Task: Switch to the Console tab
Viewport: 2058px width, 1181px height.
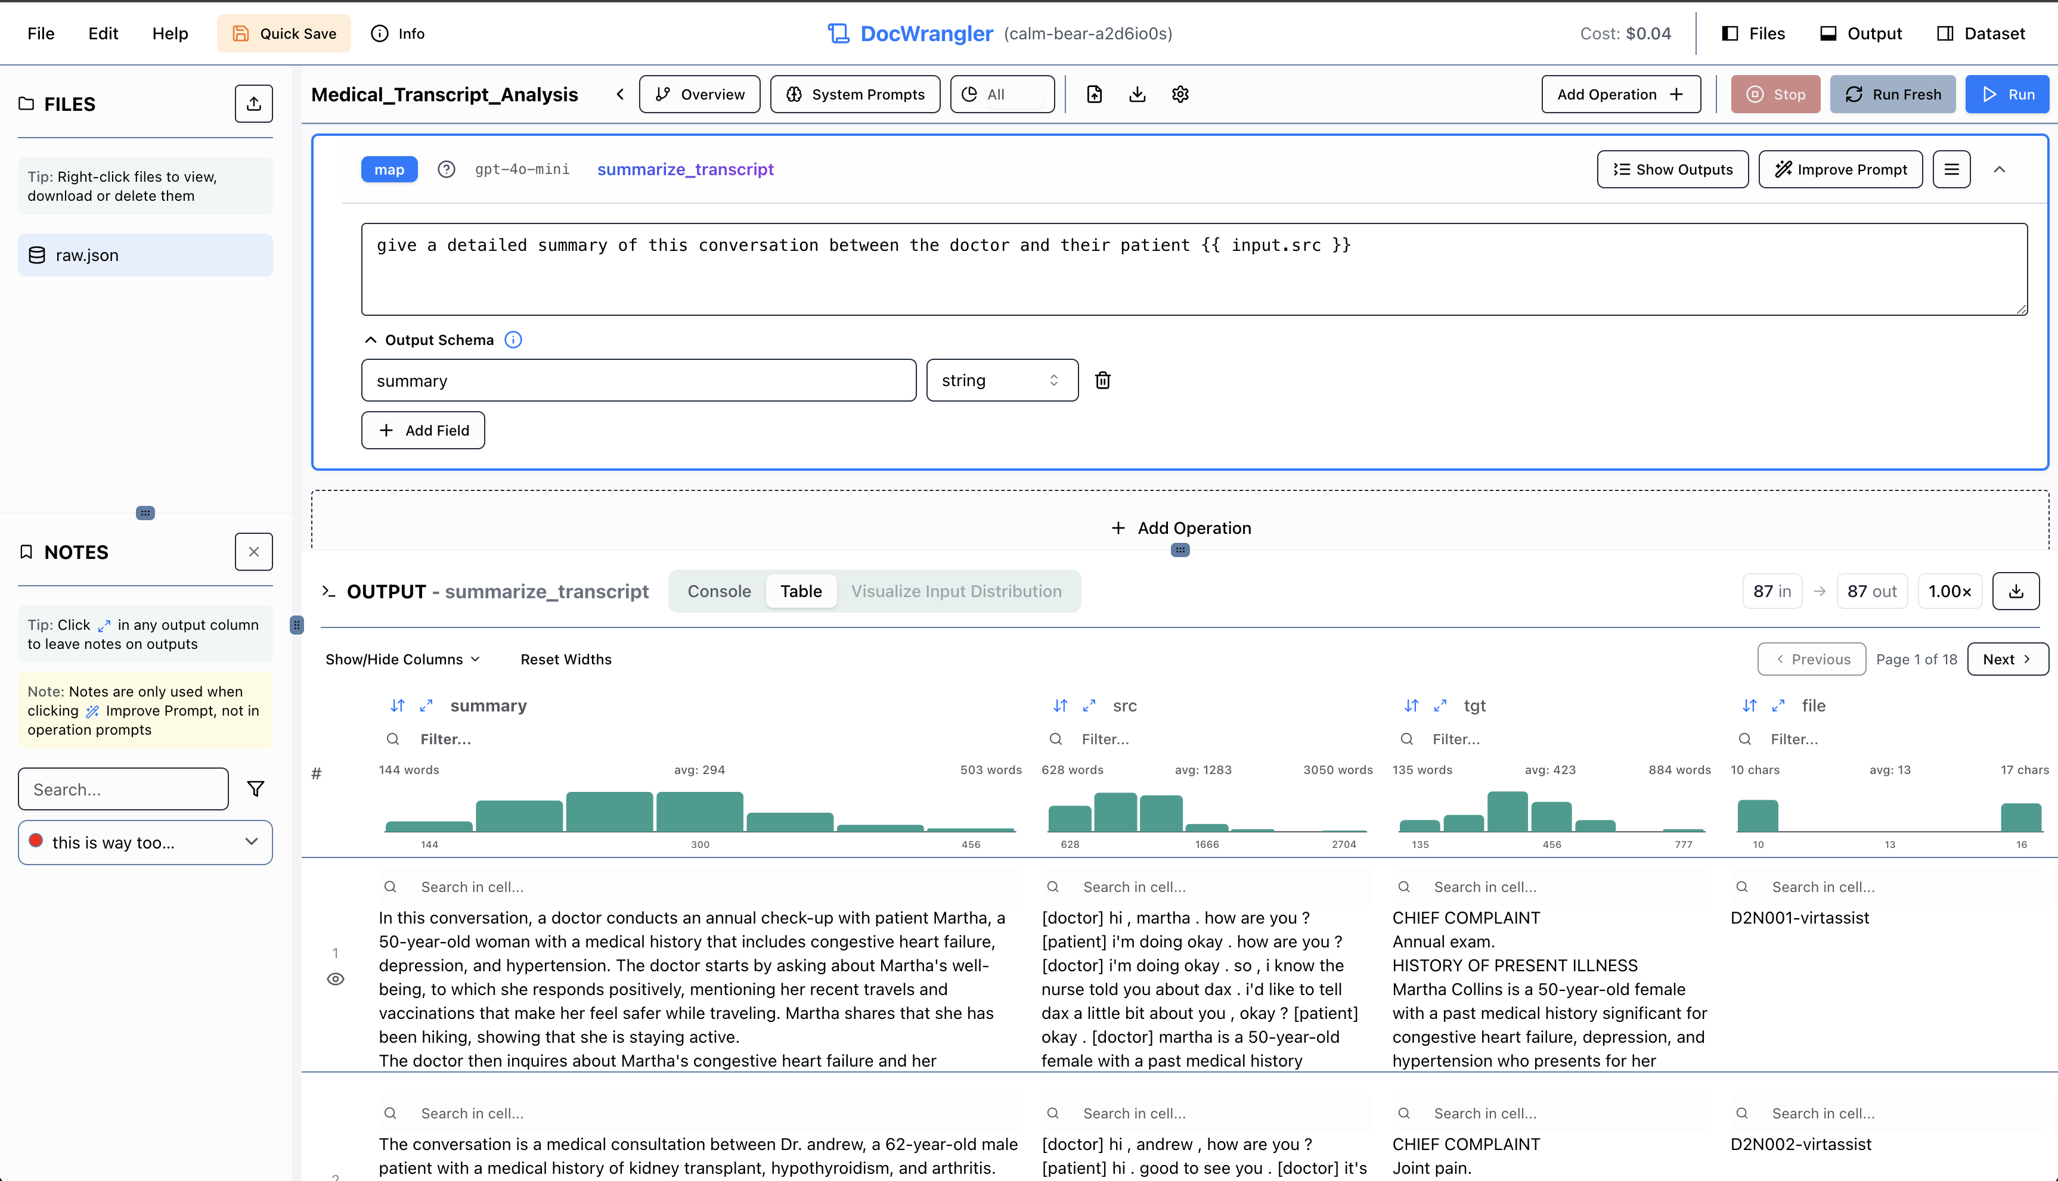Action: coord(719,591)
